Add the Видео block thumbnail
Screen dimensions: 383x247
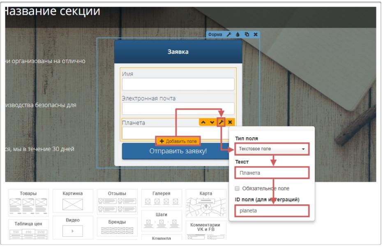click(73, 227)
